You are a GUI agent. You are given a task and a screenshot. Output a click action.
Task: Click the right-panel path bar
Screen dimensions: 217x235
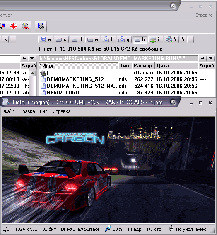pyautogui.click(x=118, y=58)
